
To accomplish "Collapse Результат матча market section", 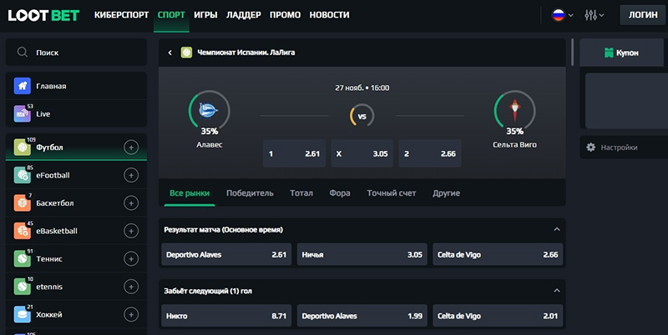I will click(x=556, y=229).
